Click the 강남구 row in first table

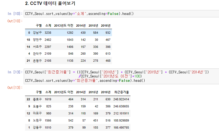point(68,33)
